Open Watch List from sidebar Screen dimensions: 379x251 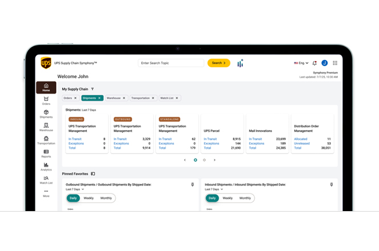[x=46, y=180]
